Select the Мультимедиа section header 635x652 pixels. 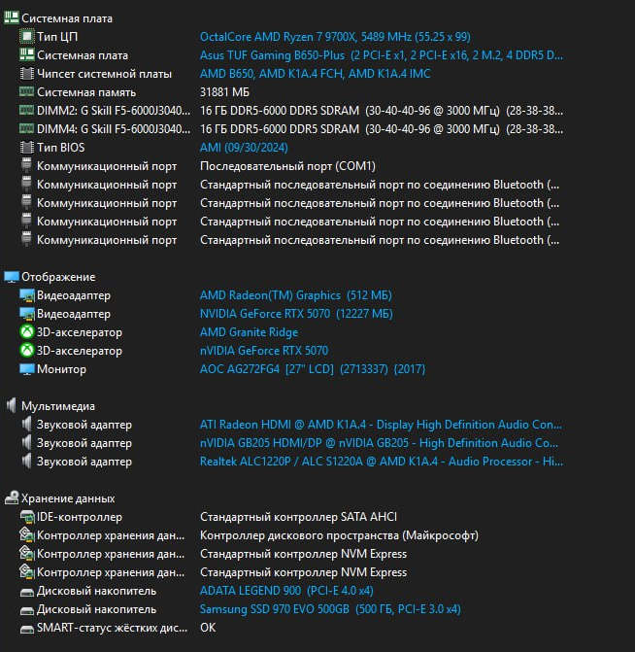pyautogui.click(x=58, y=406)
